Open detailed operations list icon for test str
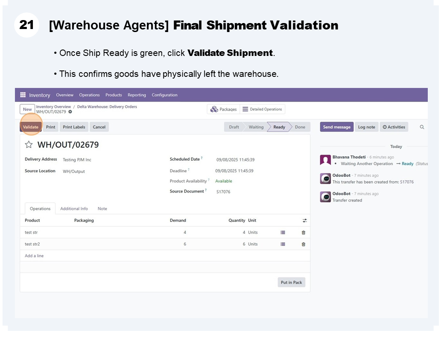This screenshot has width=444, height=339. (283, 232)
